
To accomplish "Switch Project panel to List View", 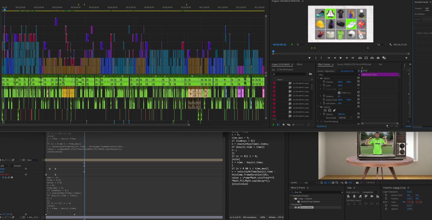I will [278, 125].
